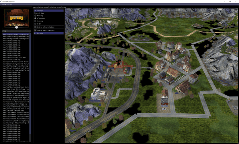Click the Generals game logo thumbnail
Screen dimensions: 239x144
point(17,18)
